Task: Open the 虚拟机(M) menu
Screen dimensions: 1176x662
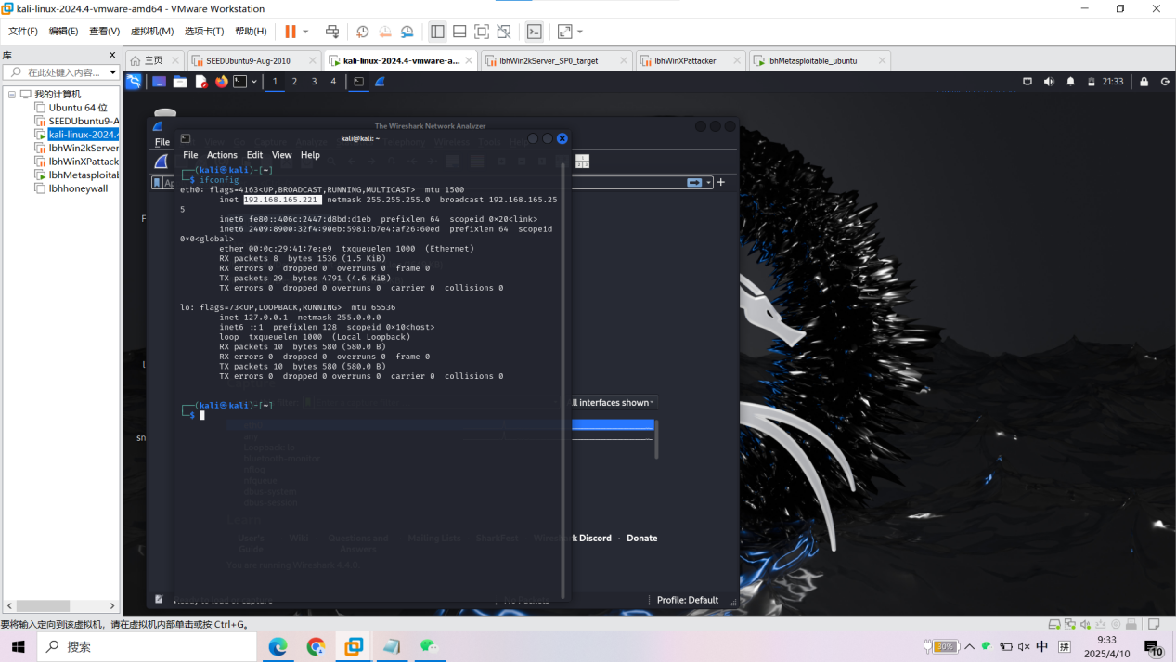Action: 152,32
